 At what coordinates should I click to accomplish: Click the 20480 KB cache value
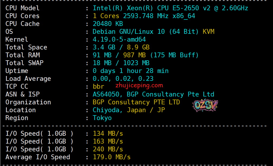click(x=108, y=24)
